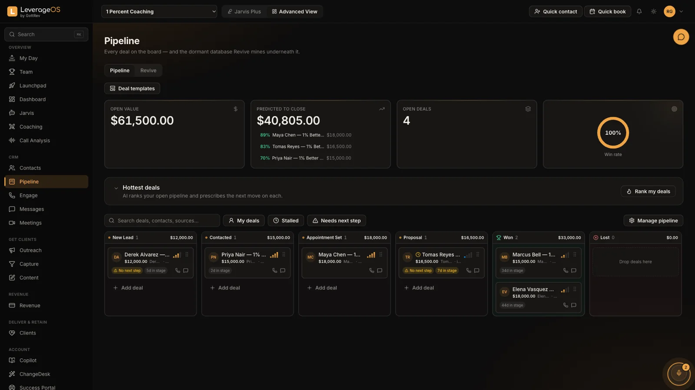Open notifications bell icon
Screen dimensions: 695x390
click(639, 11)
